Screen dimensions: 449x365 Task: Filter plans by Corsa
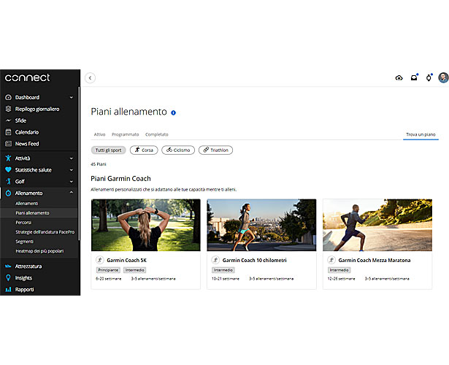point(144,150)
